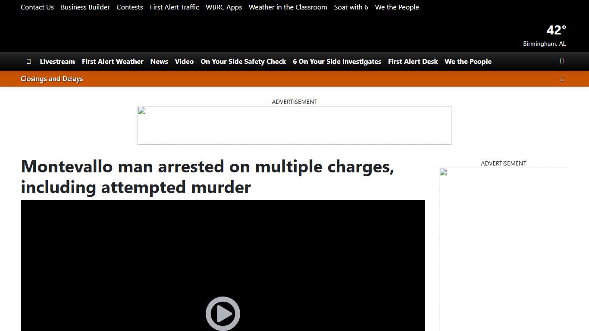Select First Alert Desk from navigation
589x331 pixels.
pyautogui.click(x=413, y=61)
